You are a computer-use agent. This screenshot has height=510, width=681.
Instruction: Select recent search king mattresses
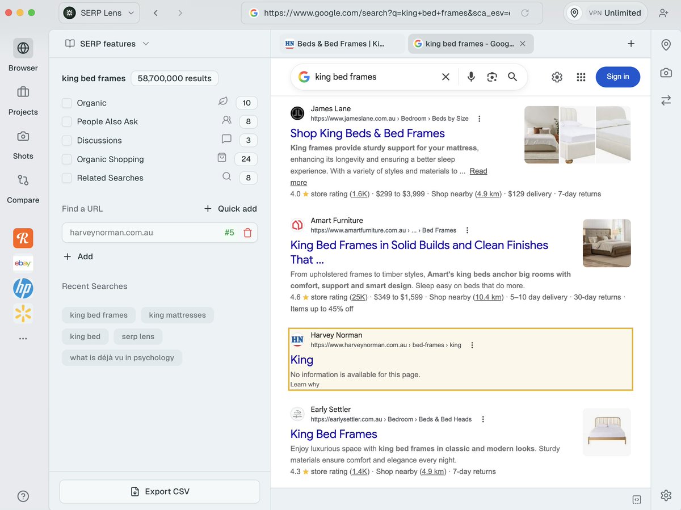click(x=178, y=315)
